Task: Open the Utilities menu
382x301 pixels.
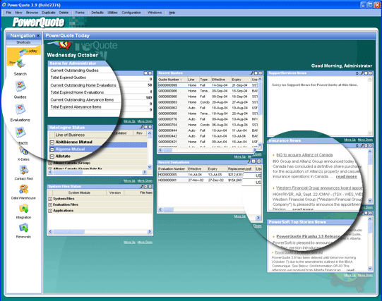Action: tap(112, 13)
